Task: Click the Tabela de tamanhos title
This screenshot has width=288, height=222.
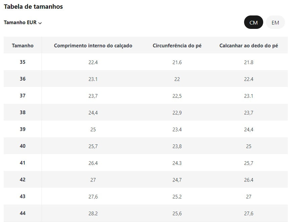Action: click(33, 7)
